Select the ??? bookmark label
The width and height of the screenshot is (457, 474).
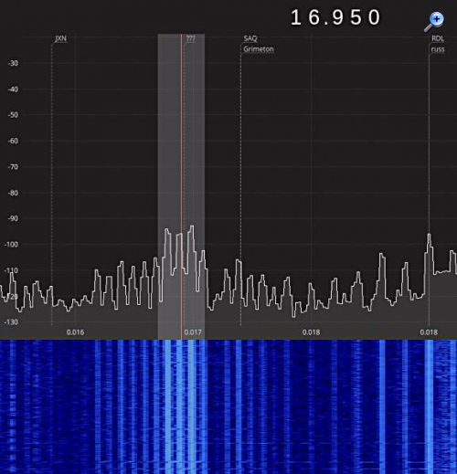[x=191, y=38]
